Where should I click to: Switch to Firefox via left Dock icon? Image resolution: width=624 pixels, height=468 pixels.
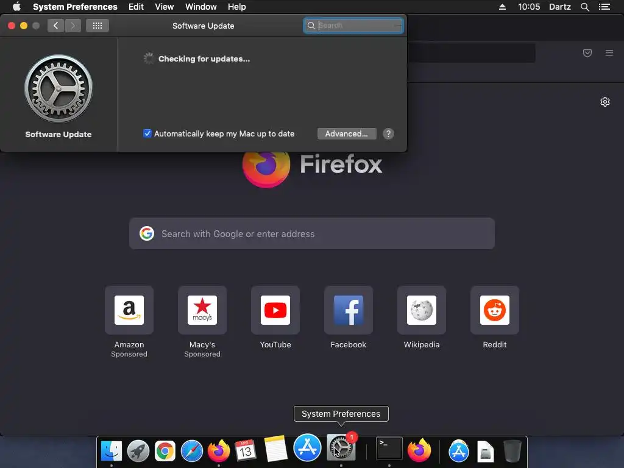click(x=219, y=451)
